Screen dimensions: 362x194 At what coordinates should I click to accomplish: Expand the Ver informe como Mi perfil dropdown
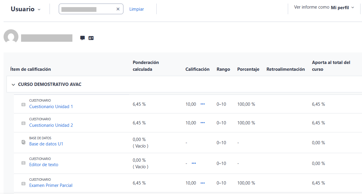[x=324, y=7]
